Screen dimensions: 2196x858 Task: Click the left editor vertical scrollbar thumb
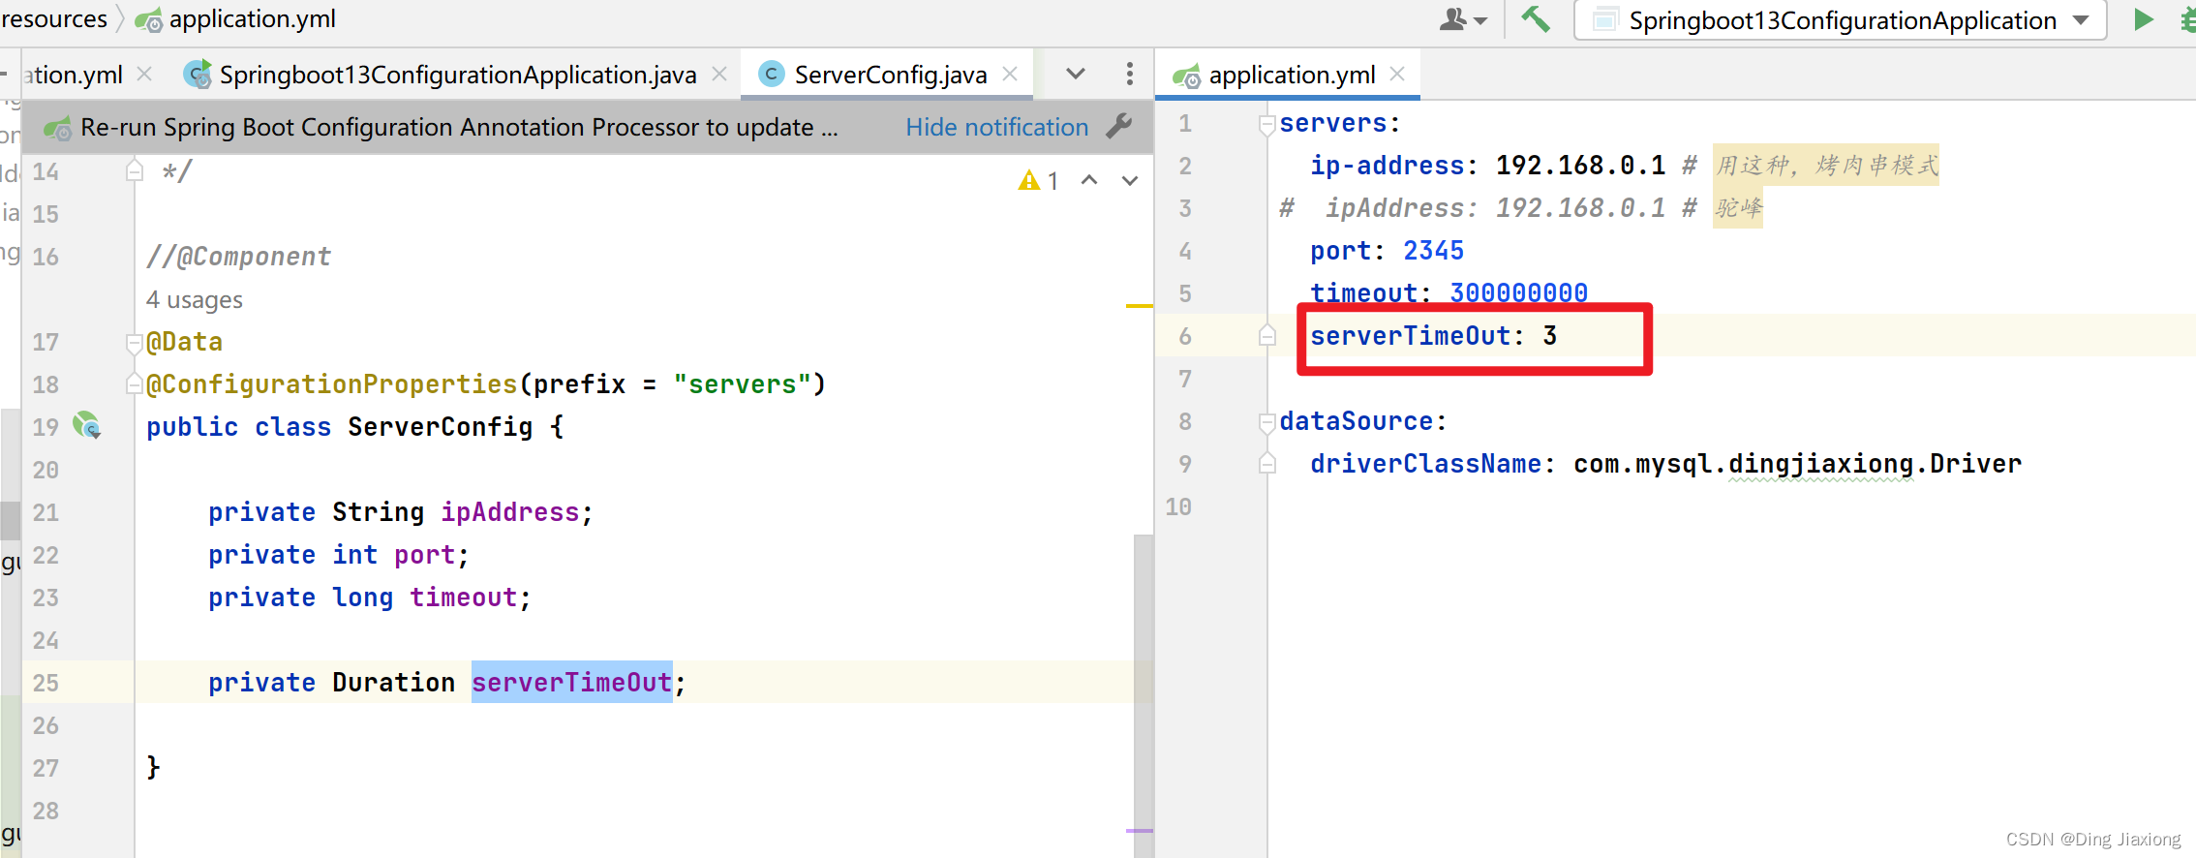(x=1144, y=695)
